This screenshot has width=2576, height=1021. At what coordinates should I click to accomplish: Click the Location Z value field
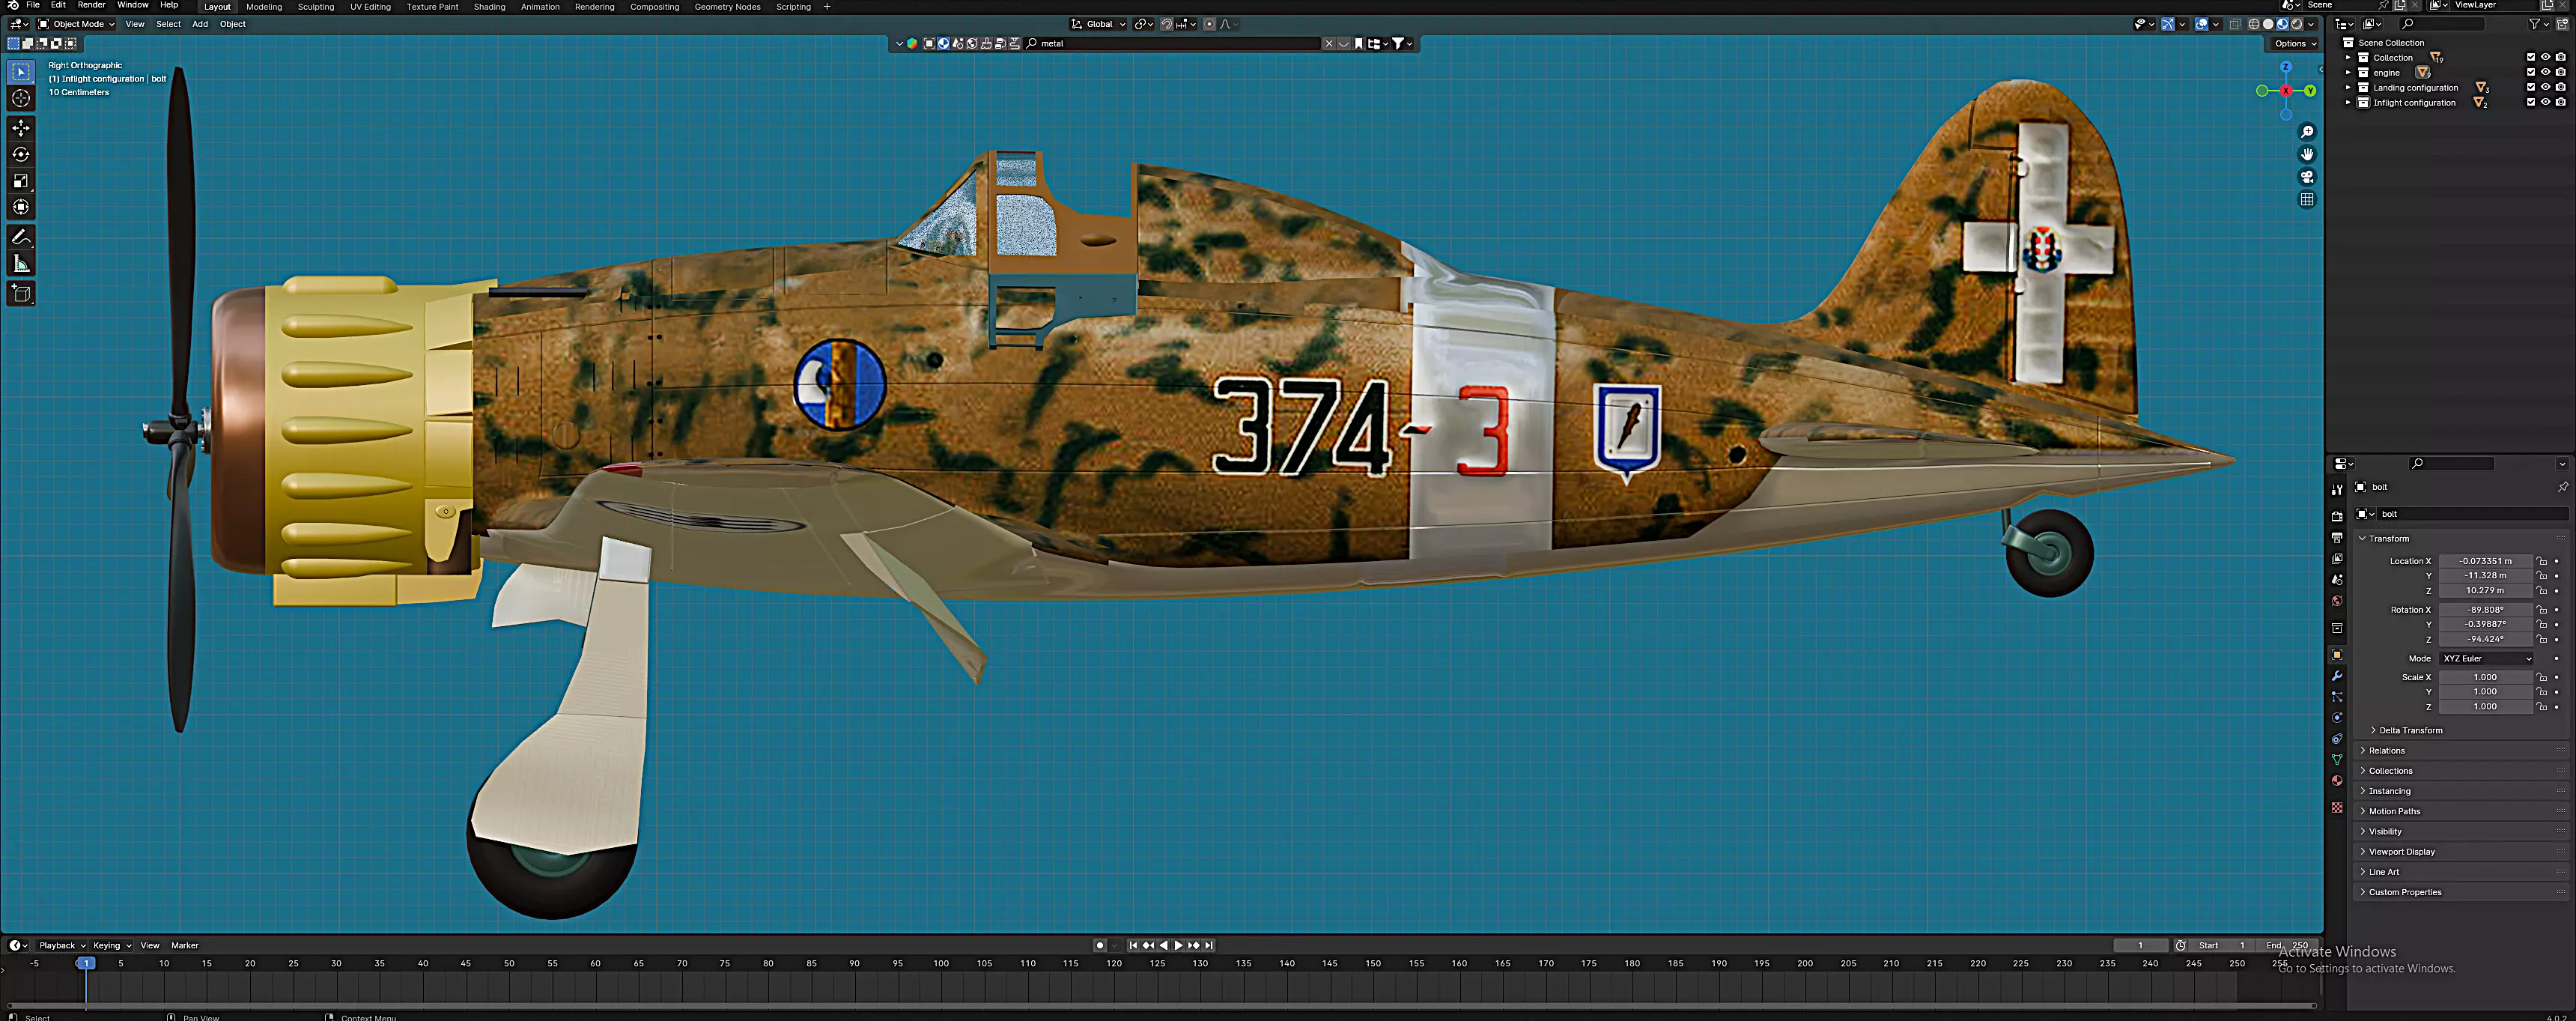tap(2485, 590)
